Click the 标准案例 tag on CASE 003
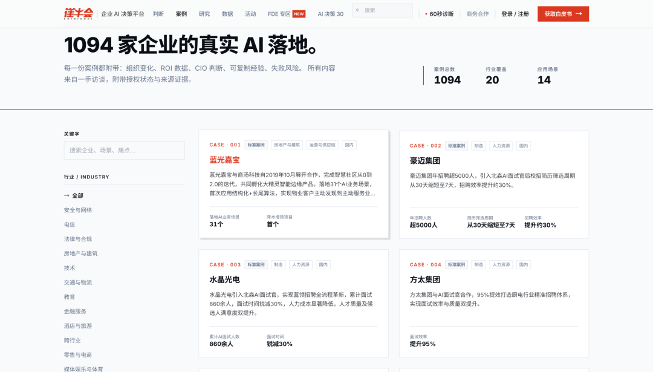The height and width of the screenshot is (372, 653). 256,264
